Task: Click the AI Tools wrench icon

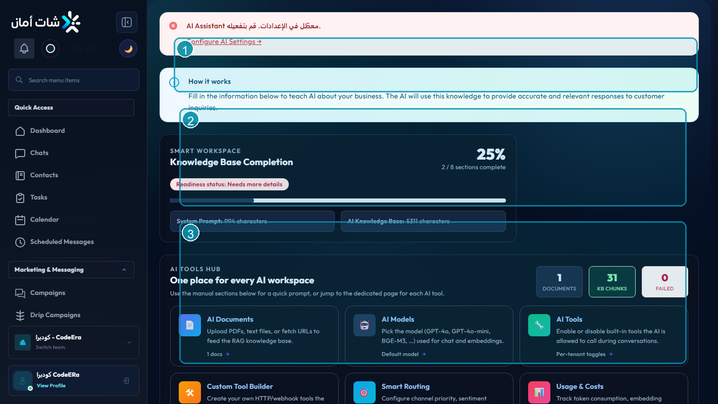Action: tap(539, 325)
